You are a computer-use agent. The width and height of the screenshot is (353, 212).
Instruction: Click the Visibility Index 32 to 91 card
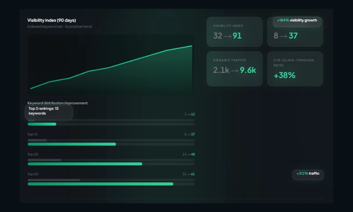pos(235,32)
